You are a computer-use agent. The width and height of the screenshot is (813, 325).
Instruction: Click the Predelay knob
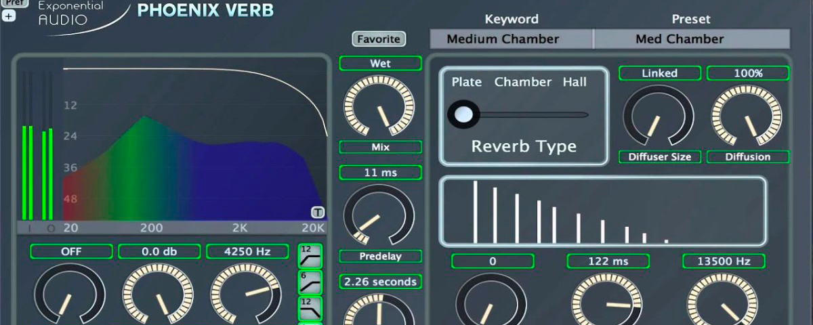click(379, 215)
